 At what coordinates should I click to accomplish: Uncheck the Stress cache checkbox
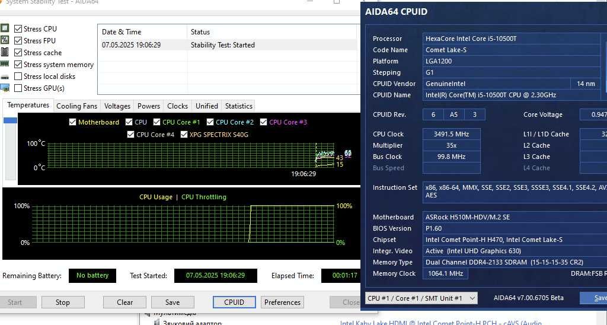click(x=18, y=52)
